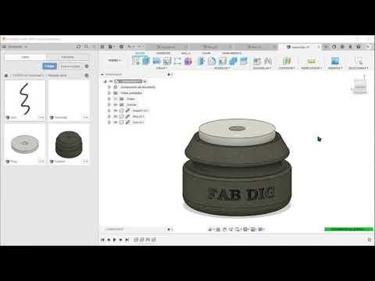
Task: Click the Joint icon in Ensamblar
Action: (268, 61)
